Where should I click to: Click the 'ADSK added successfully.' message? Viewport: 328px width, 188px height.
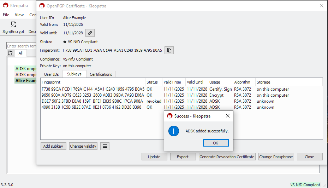207,131
